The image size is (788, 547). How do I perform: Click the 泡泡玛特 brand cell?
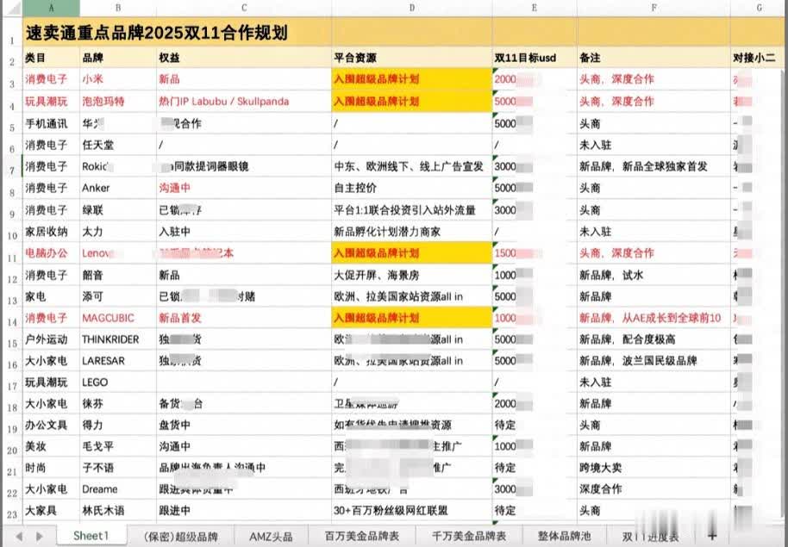(x=118, y=102)
